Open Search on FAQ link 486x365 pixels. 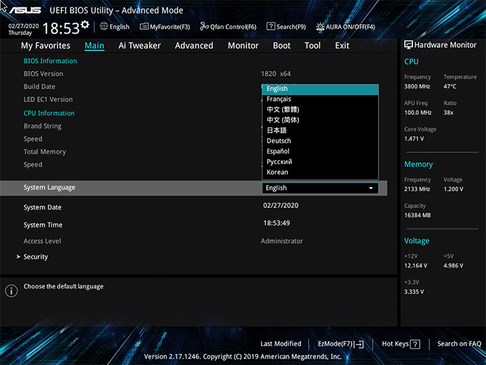tap(459, 343)
